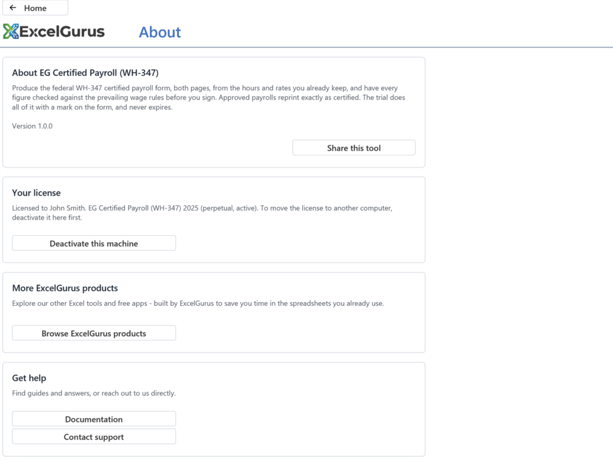Click the More ExcelGurus products heading
The image size is (613, 460).
65,288
